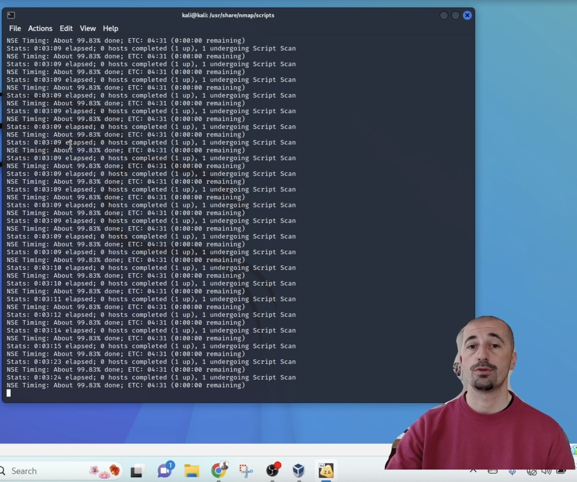Open the Teams chat taskbar icon

(164, 470)
